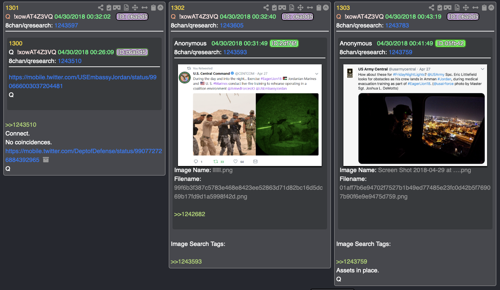The width and height of the screenshot is (500, 290).
Task: Click the VR goggles icon on post 1302
Action: [282, 7]
